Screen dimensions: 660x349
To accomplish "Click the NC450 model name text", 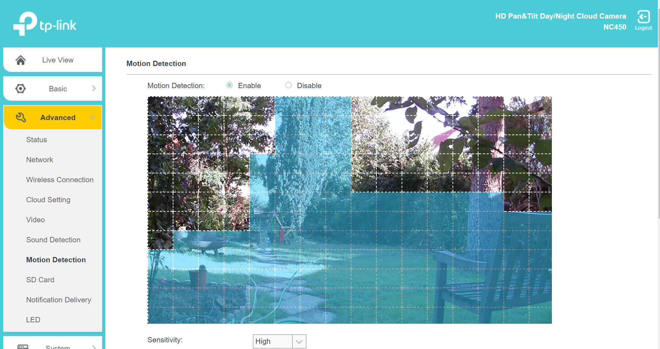I will 615,27.
